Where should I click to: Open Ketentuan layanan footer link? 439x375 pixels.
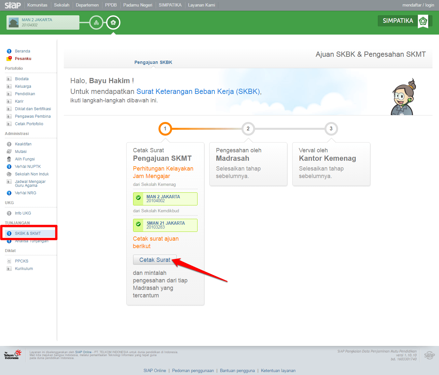(x=278, y=371)
